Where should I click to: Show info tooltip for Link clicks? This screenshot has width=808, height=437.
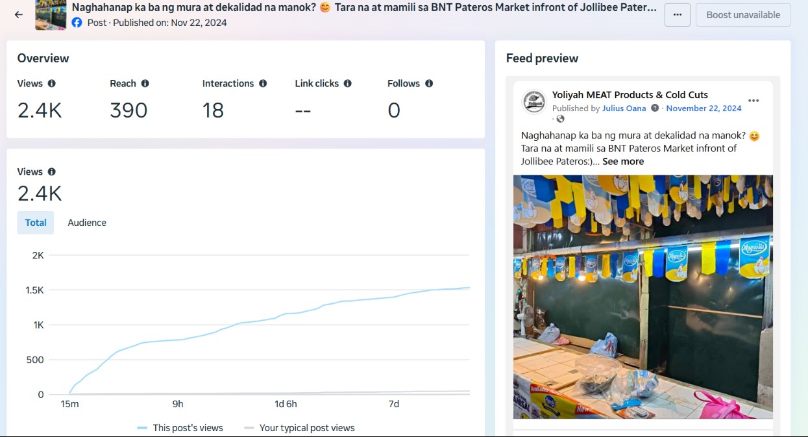tap(348, 84)
